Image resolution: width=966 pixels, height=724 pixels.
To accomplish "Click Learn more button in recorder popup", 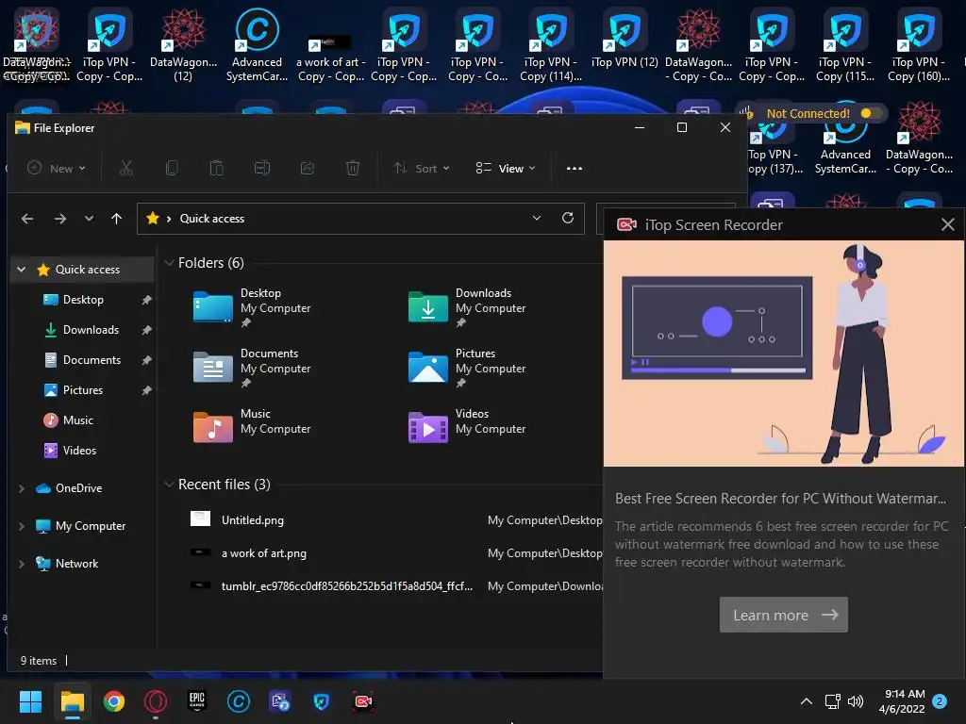I will (x=784, y=615).
